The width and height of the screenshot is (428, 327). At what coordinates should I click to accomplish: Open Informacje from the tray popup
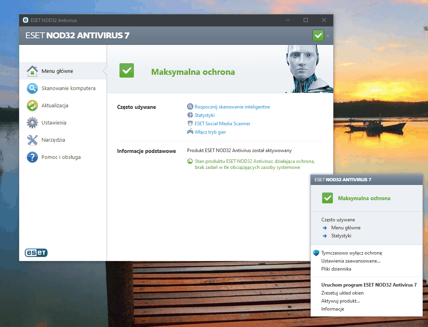click(x=332, y=309)
